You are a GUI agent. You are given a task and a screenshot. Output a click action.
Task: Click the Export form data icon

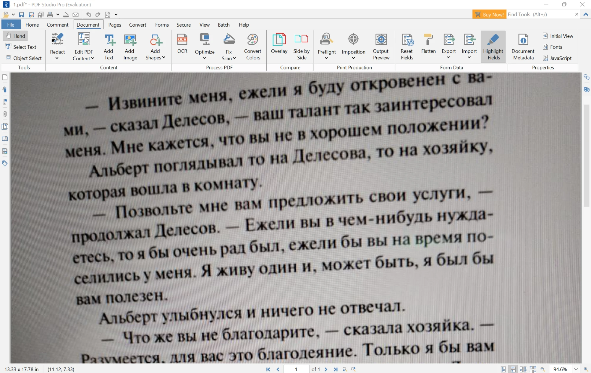coord(449,39)
